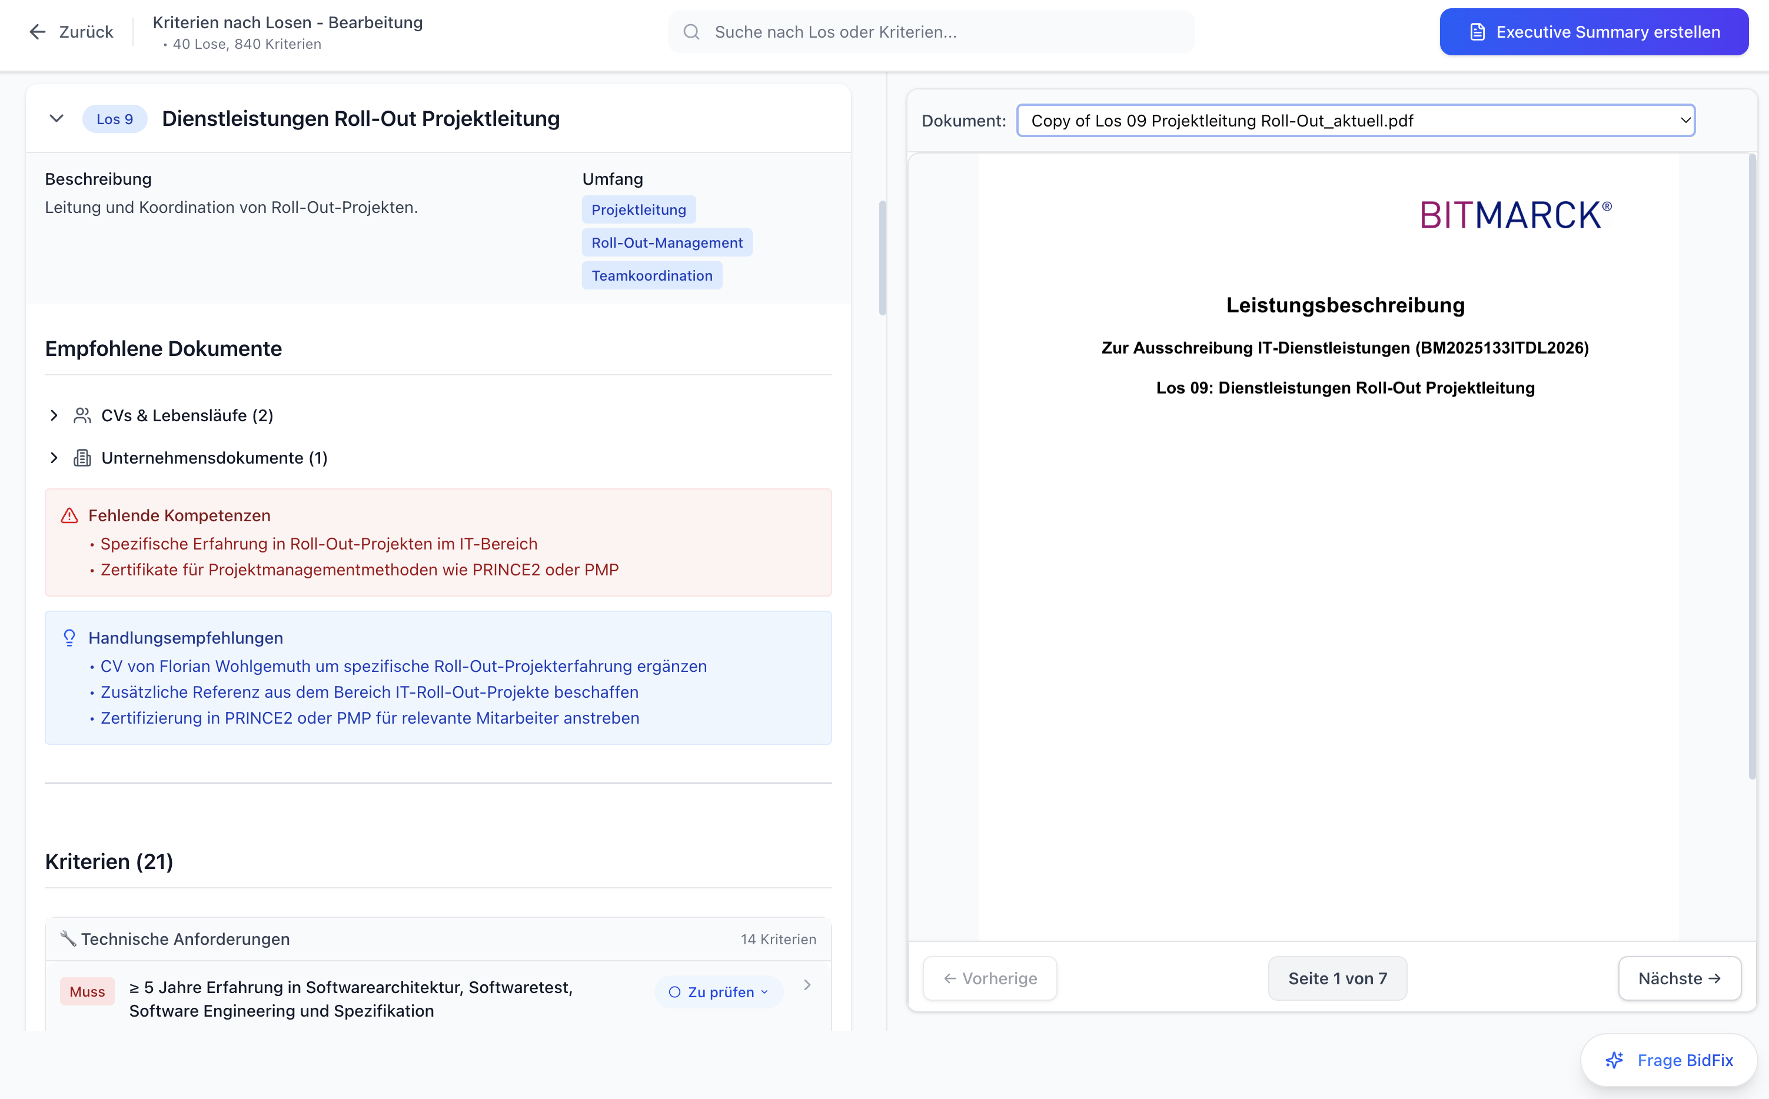The height and width of the screenshot is (1099, 1769).
Task: Go to the Nächste PDF page
Action: (1679, 978)
